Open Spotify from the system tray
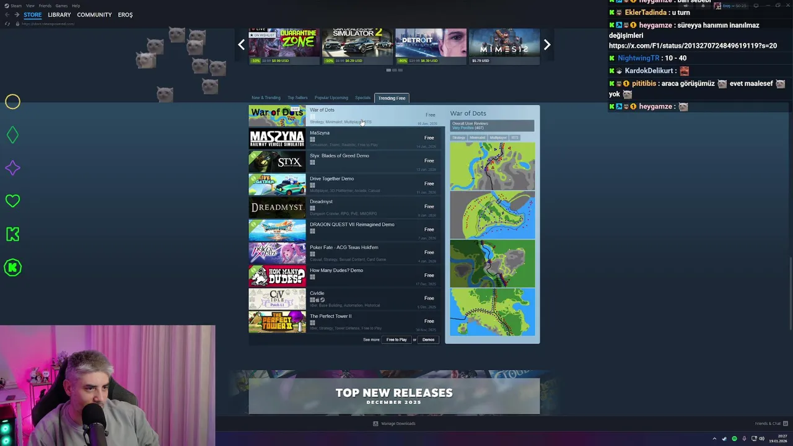Screen dimensions: 793x446 (734, 439)
